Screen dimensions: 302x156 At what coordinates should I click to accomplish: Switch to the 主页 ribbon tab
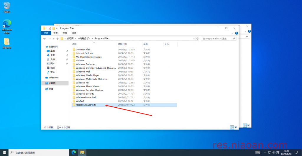(x=55, y=33)
